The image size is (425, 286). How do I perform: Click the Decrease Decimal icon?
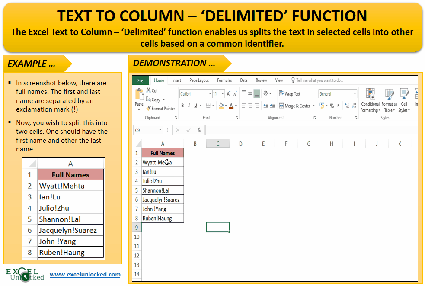[354, 106]
